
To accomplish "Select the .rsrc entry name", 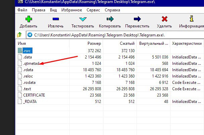I will (x=28, y=51).
